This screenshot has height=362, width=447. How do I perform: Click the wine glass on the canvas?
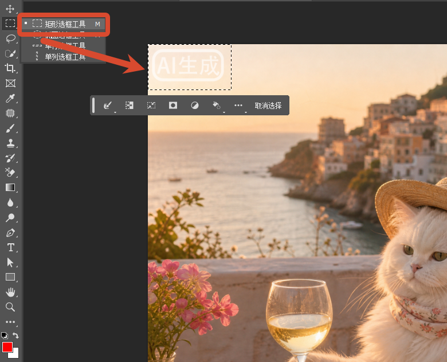299,320
